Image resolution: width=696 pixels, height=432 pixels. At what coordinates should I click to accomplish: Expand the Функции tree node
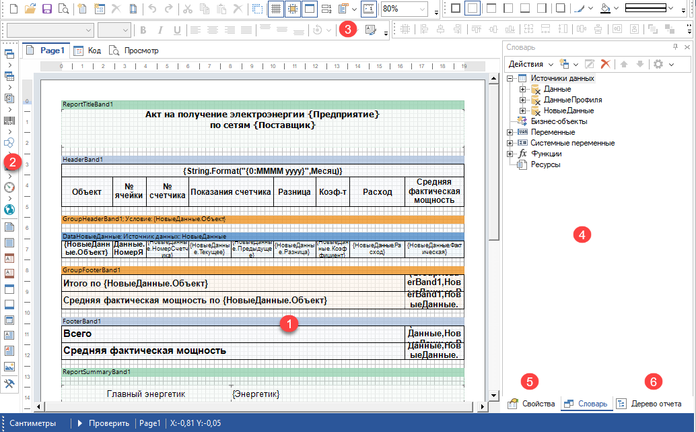pos(510,154)
